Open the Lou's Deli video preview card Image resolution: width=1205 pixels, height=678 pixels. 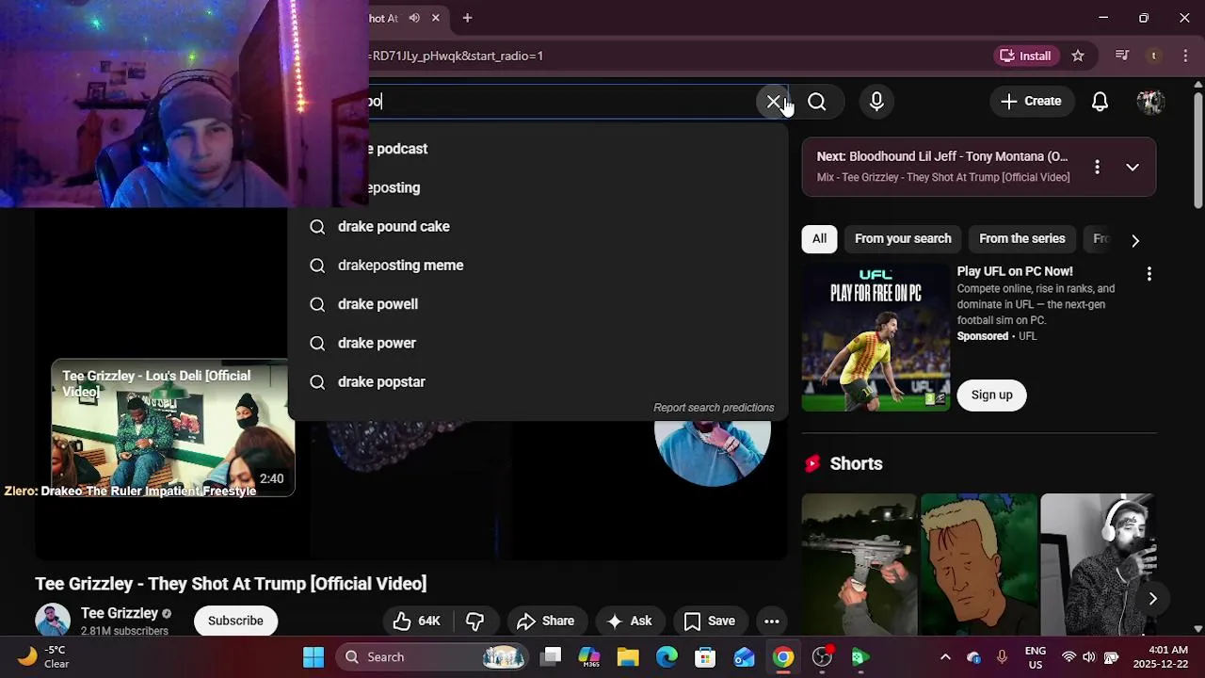[x=172, y=427]
